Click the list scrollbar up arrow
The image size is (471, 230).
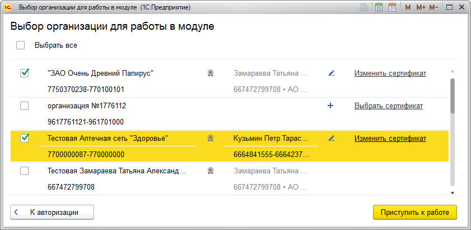tap(453, 71)
